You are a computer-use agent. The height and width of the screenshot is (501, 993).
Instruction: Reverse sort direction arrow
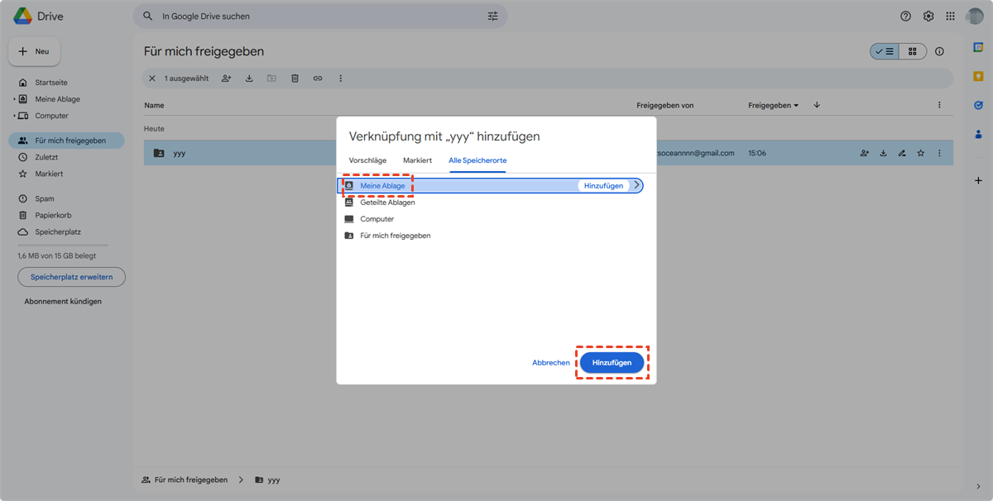(817, 105)
